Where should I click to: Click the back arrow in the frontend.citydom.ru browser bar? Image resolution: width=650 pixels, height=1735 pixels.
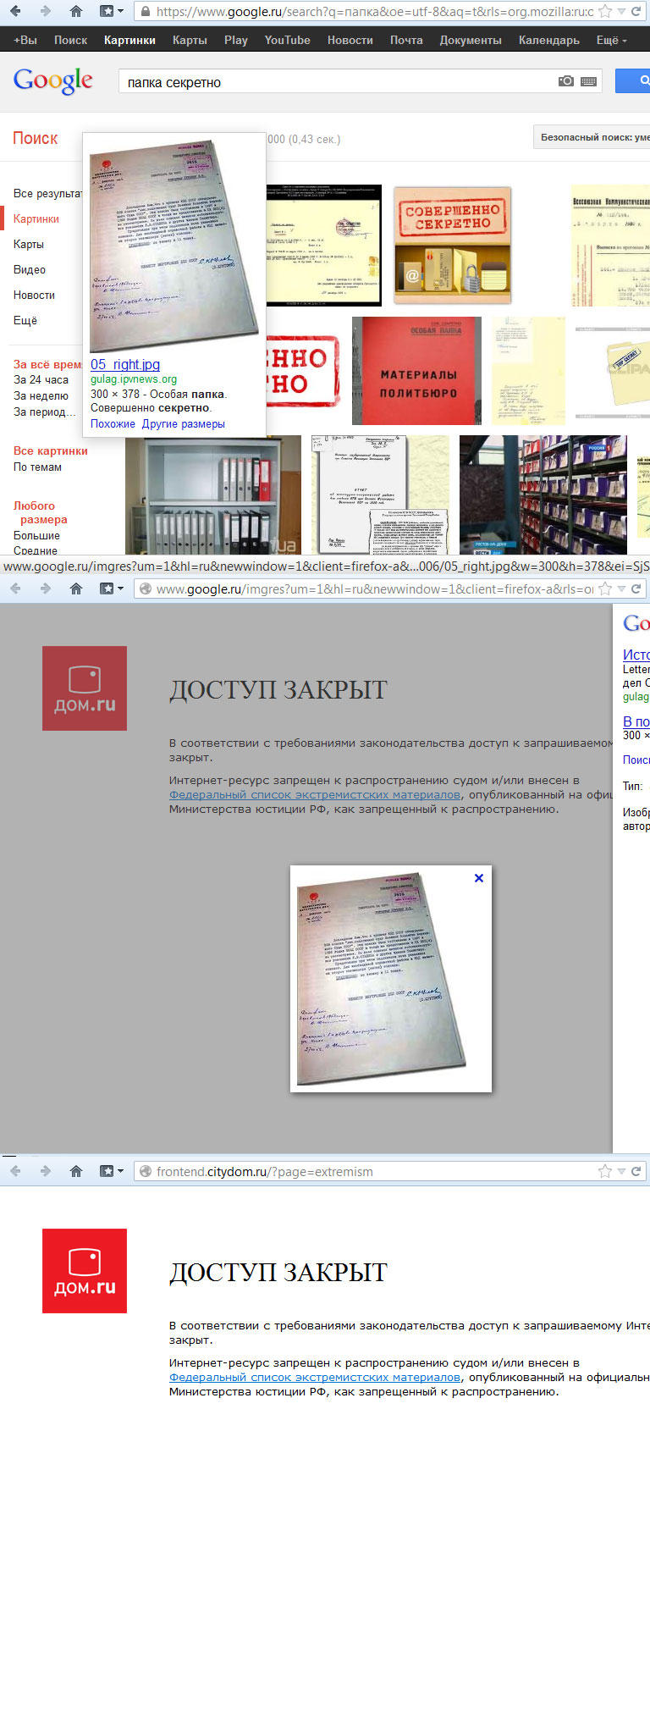15,1171
